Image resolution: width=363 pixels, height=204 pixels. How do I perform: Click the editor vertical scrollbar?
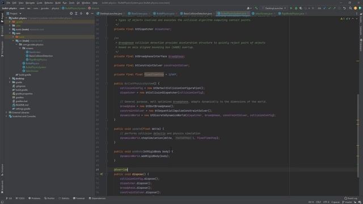[358, 137]
